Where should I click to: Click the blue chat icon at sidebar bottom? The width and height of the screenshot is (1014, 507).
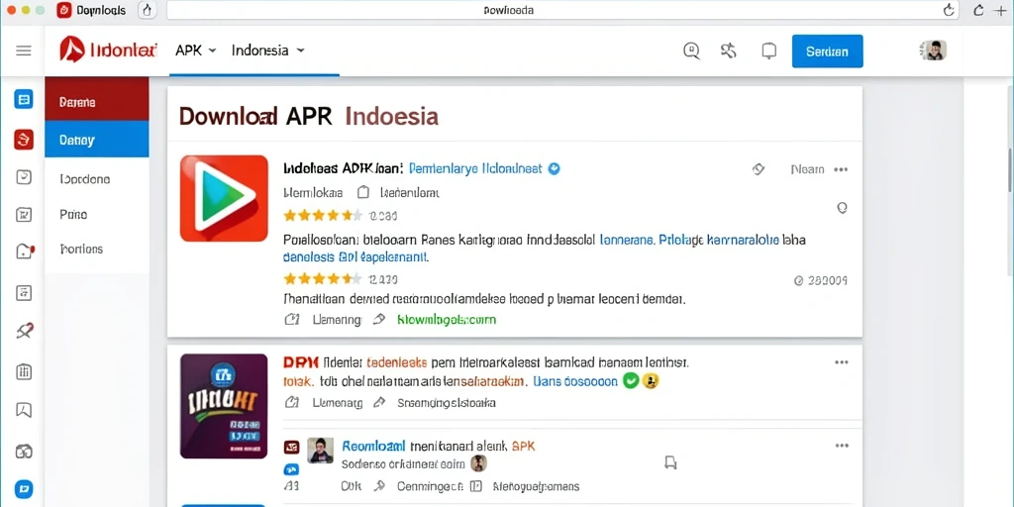(x=24, y=489)
